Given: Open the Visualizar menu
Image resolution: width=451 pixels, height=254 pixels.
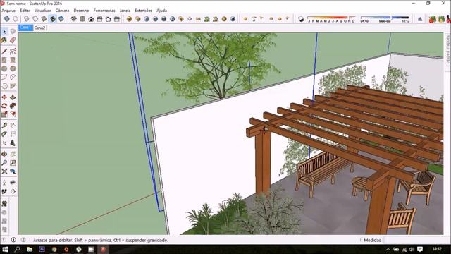Looking at the screenshot, I should tap(42, 11).
